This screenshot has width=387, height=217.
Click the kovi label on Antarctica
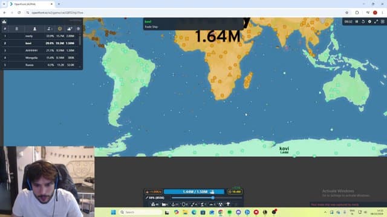[284, 149]
